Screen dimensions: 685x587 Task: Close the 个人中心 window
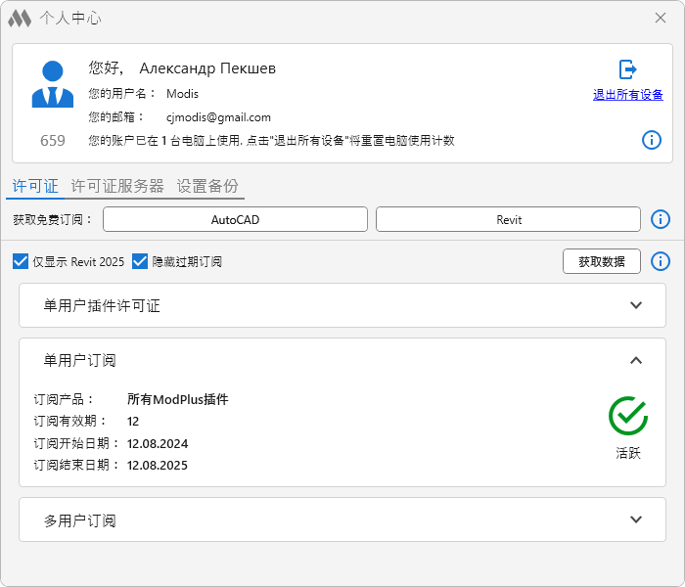[661, 18]
